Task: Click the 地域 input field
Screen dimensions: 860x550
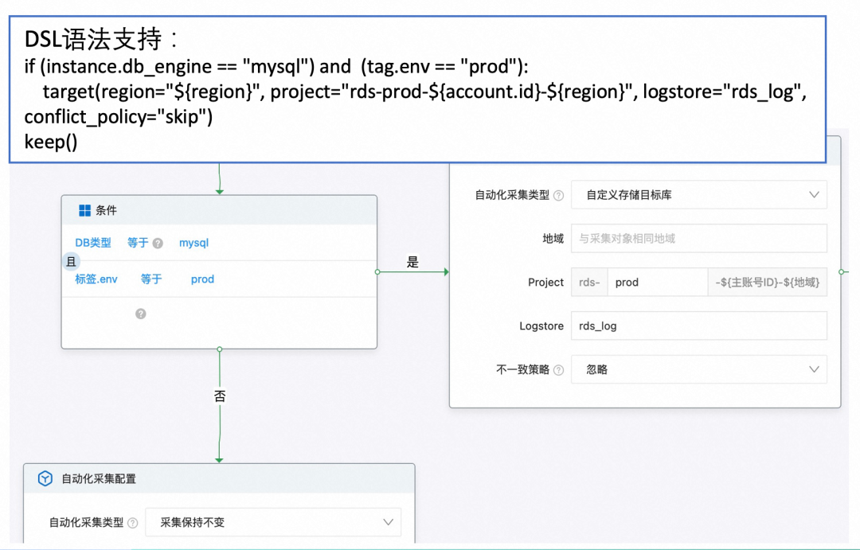Action: click(x=698, y=238)
